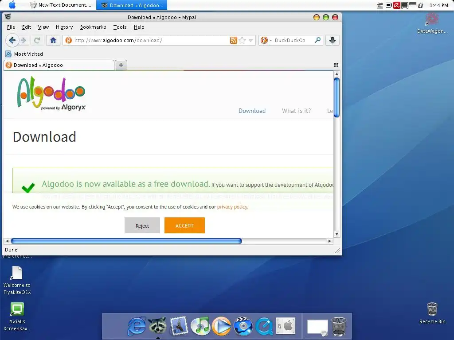This screenshot has height=340, width=454.
Task: Open the File menu
Action: click(x=11, y=27)
